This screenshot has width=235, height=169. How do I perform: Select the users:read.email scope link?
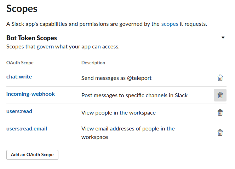pos(27,129)
